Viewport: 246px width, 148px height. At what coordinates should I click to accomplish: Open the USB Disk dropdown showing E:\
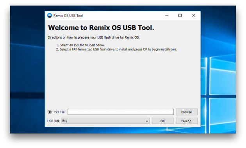point(105,121)
